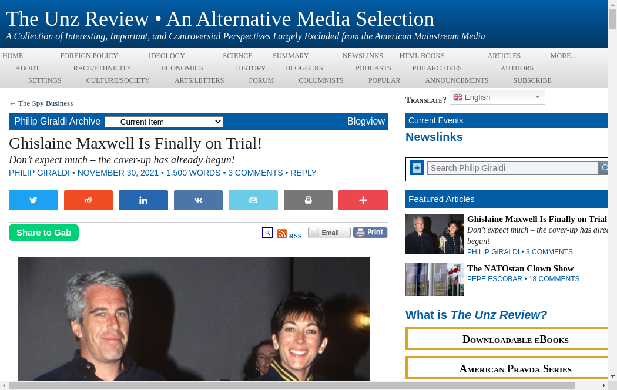Click the Search Philip Giraldi field
This screenshot has width=617, height=390.
512,168
